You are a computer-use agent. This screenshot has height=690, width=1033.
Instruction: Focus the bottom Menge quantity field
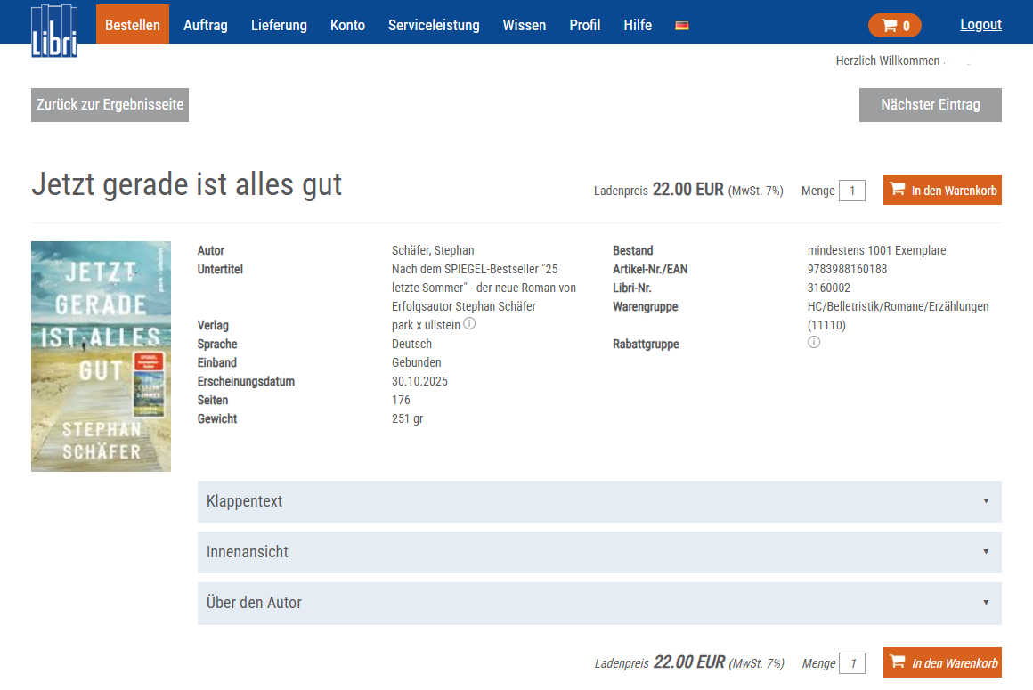(x=852, y=663)
